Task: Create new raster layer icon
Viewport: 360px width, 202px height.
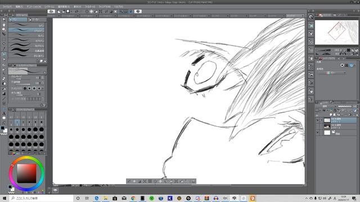Action: point(331,114)
